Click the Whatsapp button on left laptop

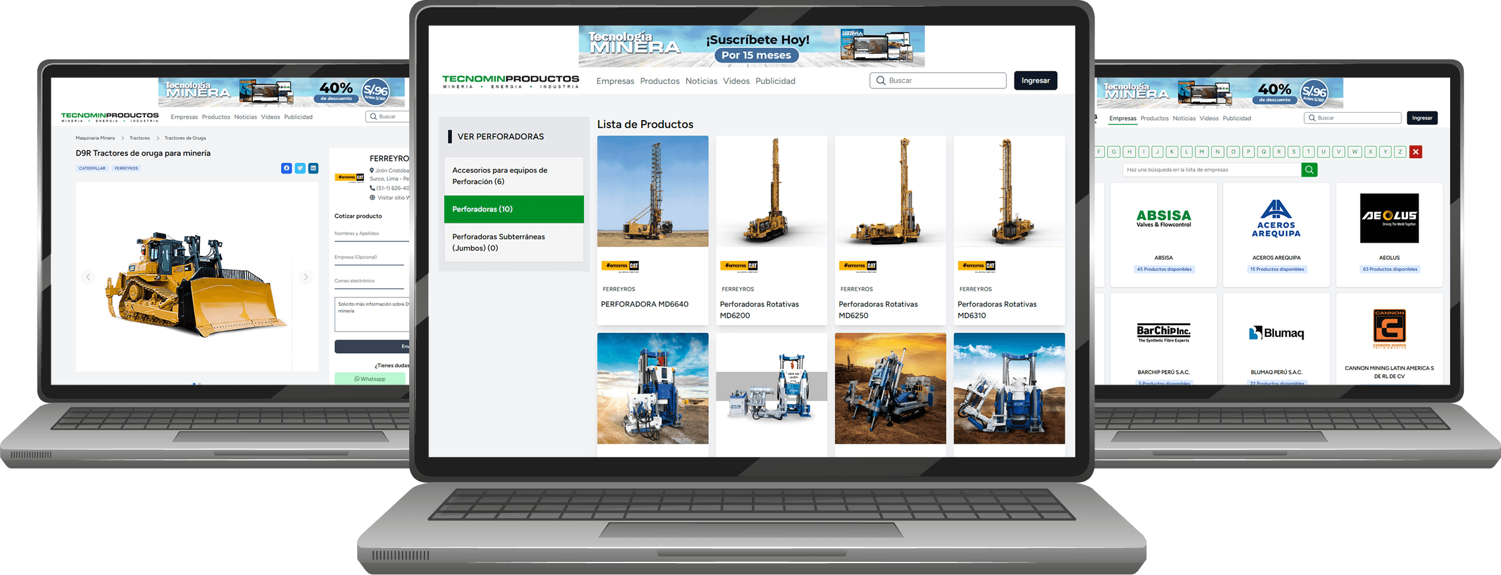[x=370, y=378]
